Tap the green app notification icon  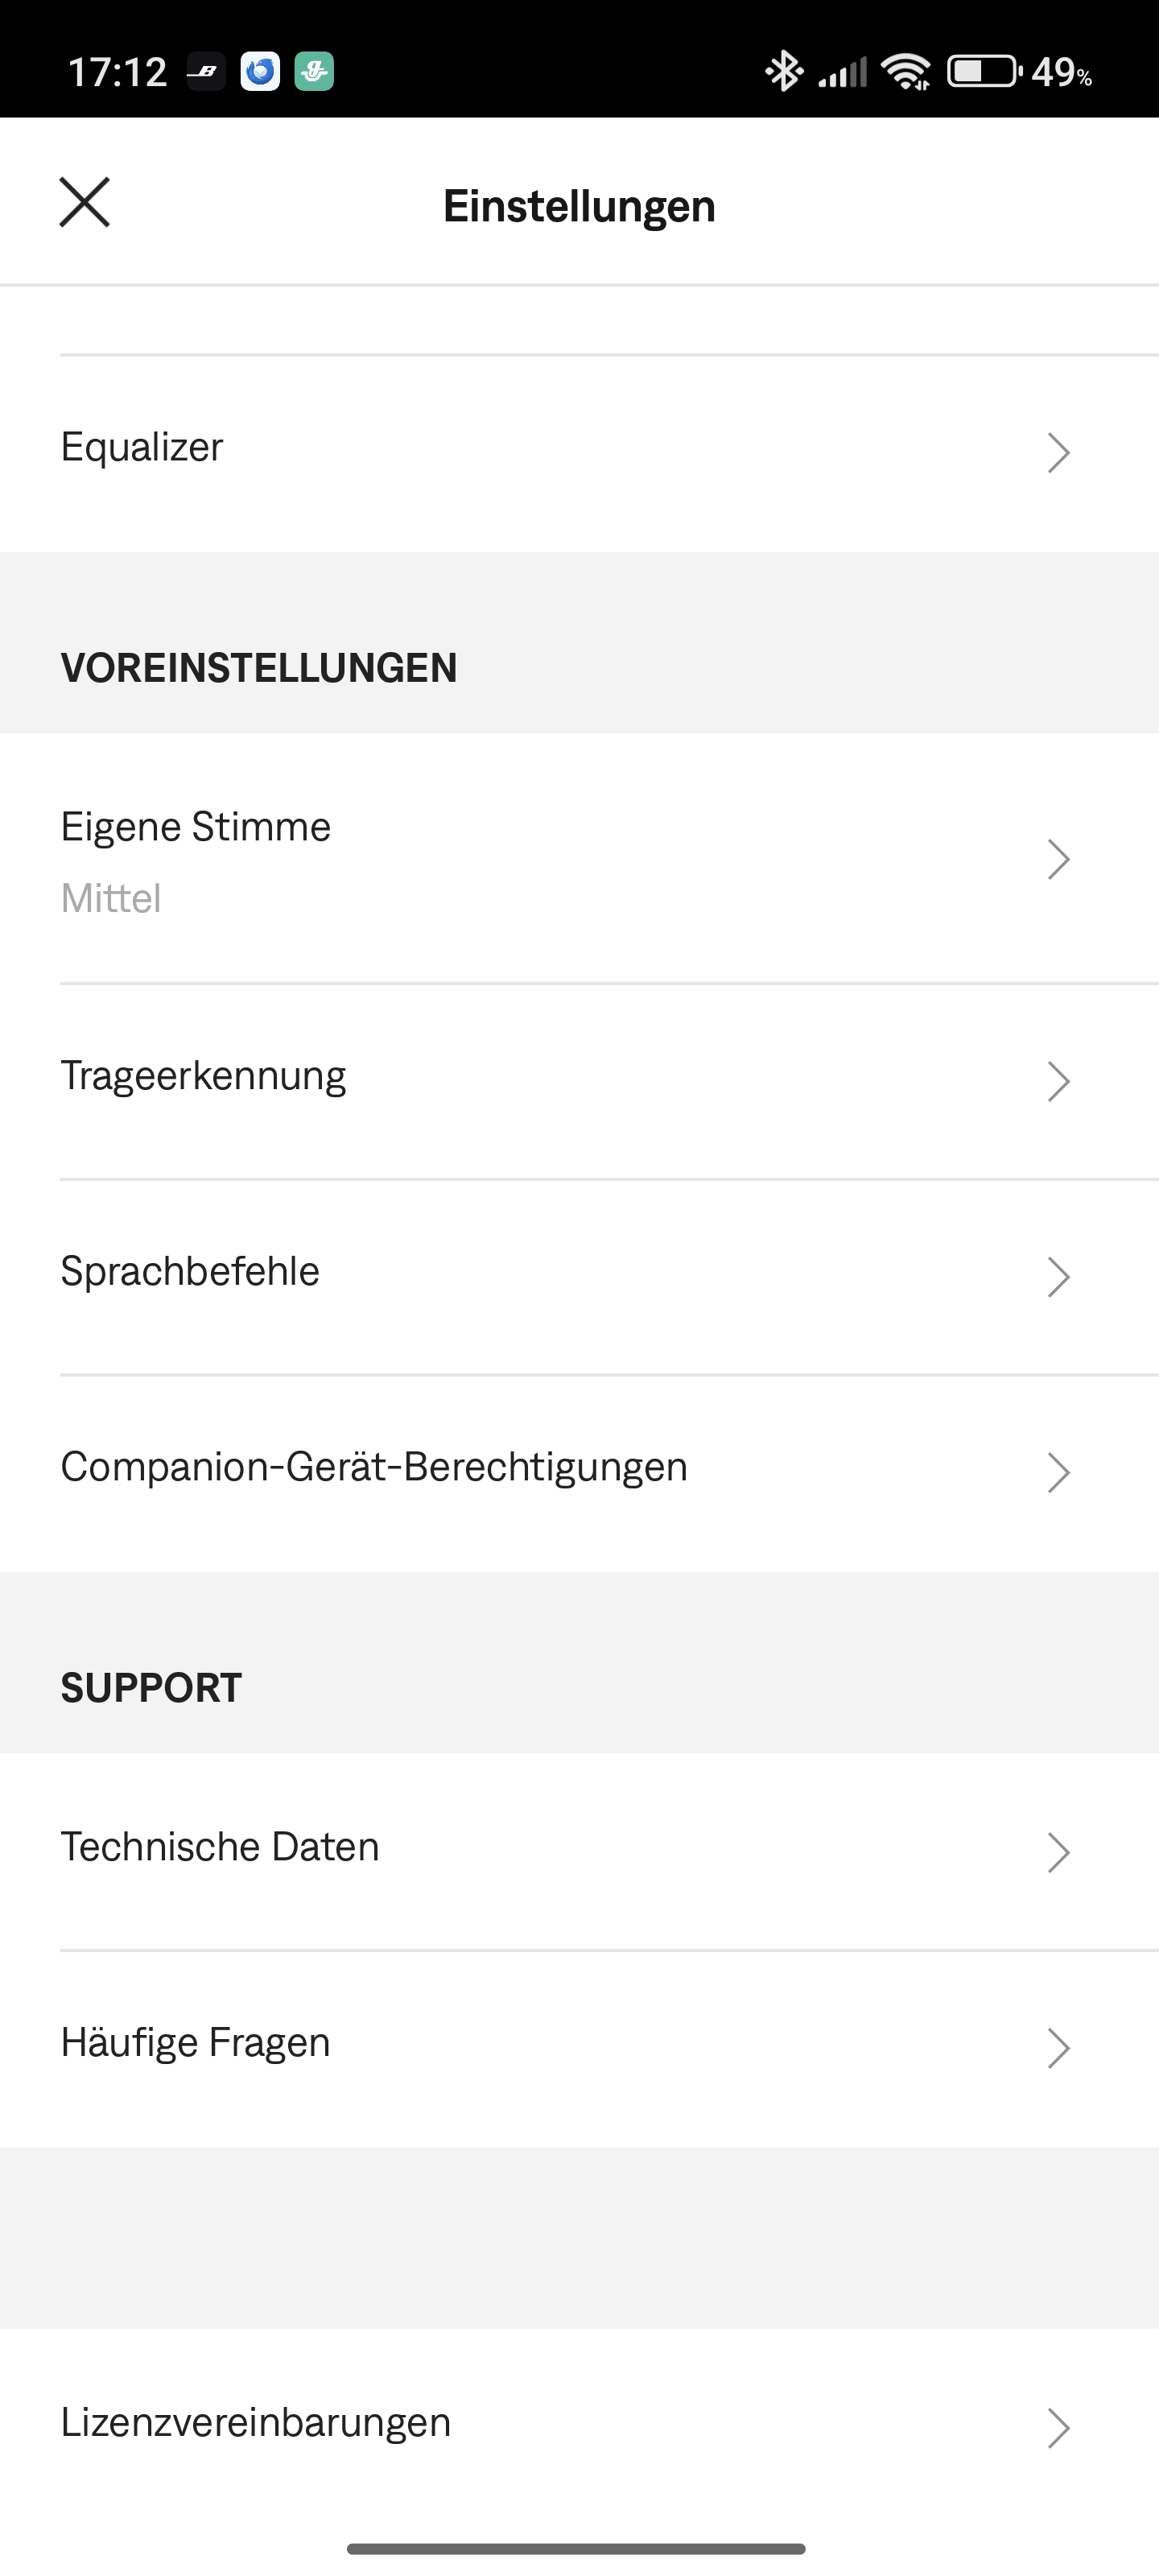pyautogui.click(x=314, y=72)
